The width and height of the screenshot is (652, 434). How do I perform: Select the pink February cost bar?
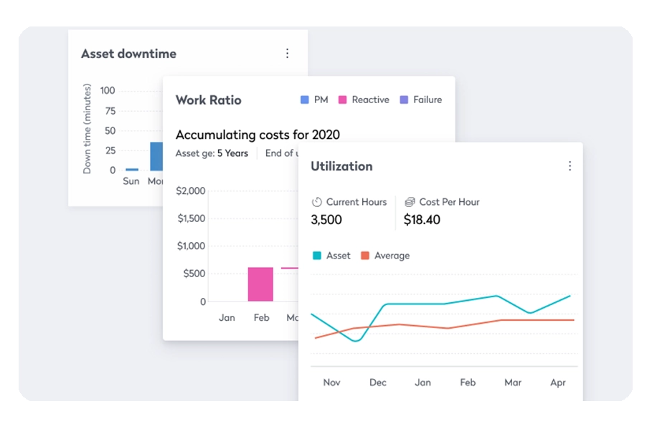(x=260, y=284)
